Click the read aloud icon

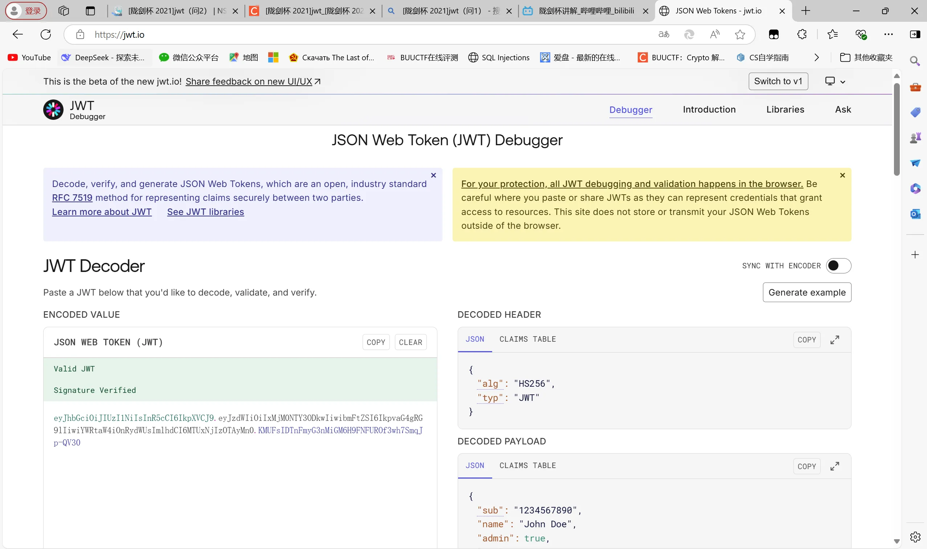[714, 34]
